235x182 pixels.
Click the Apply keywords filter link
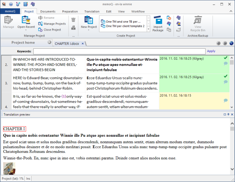pyautogui.click(x=211, y=51)
